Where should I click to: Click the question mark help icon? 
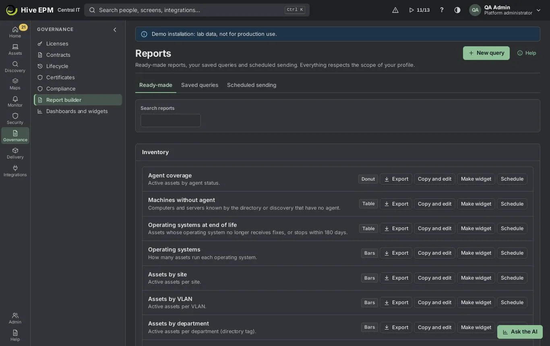(x=442, y=10)
